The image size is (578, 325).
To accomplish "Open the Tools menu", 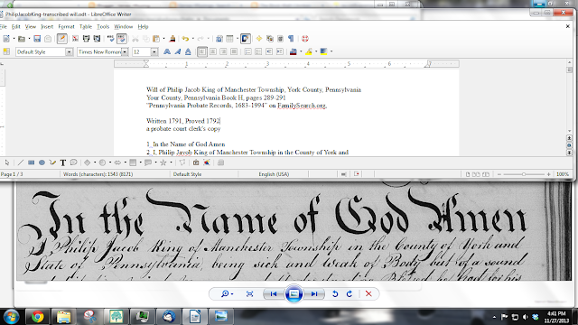I will 103,26.
